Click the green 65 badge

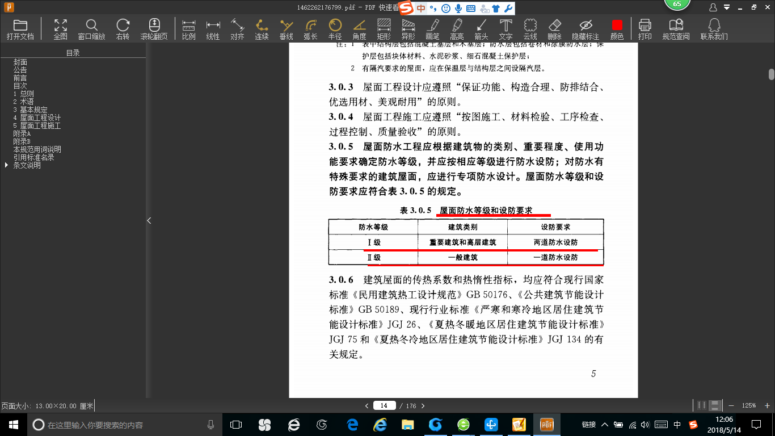tap(676, 5)
